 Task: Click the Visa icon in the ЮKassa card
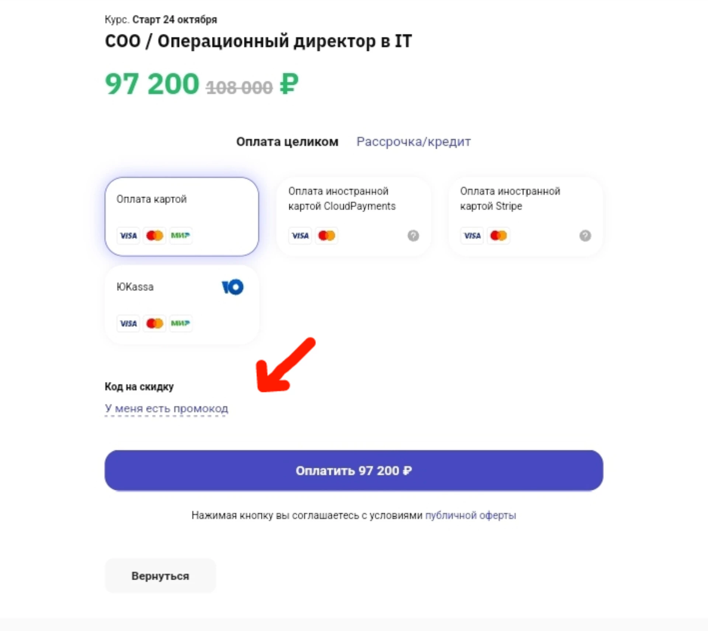pyautogui.click(x=128, y=323)
